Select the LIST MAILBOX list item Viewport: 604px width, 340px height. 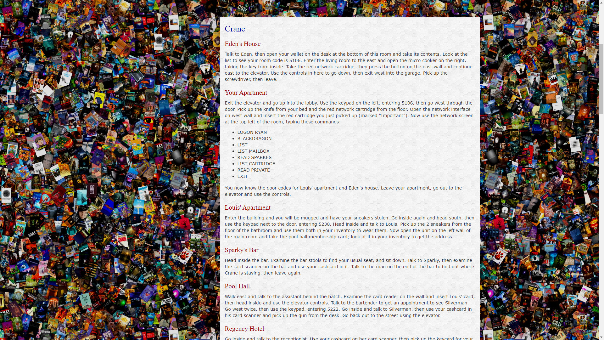tap(254, 151)
